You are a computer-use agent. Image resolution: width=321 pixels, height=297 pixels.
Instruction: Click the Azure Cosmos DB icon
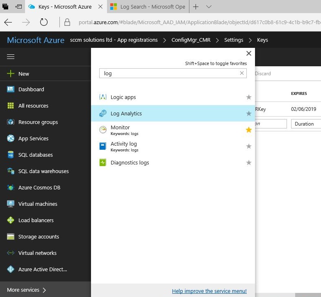[x=11, y=188]
